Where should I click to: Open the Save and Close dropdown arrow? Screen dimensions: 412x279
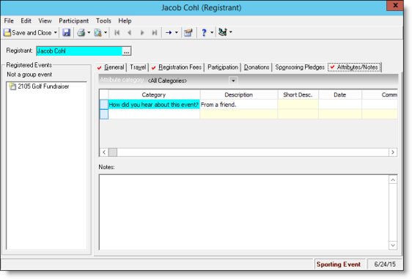(x=56, y=32)
